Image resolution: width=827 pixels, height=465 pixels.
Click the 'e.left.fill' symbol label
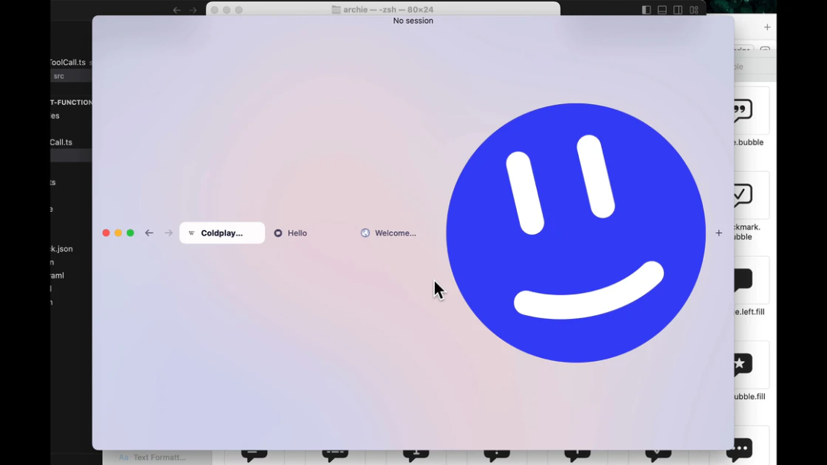tap(750, 312)
